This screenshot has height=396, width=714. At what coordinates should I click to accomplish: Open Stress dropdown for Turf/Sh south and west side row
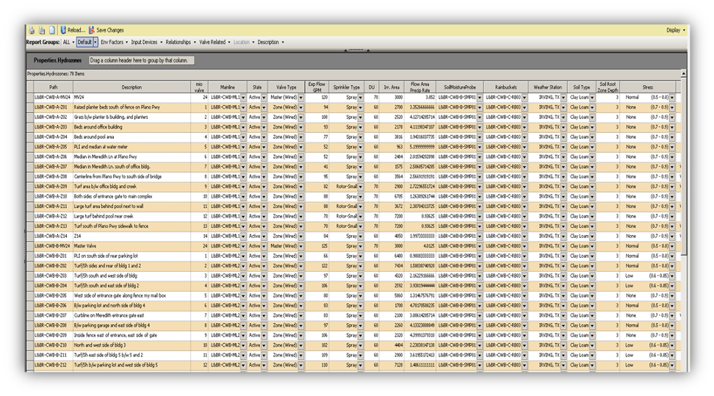pos(672,276)
